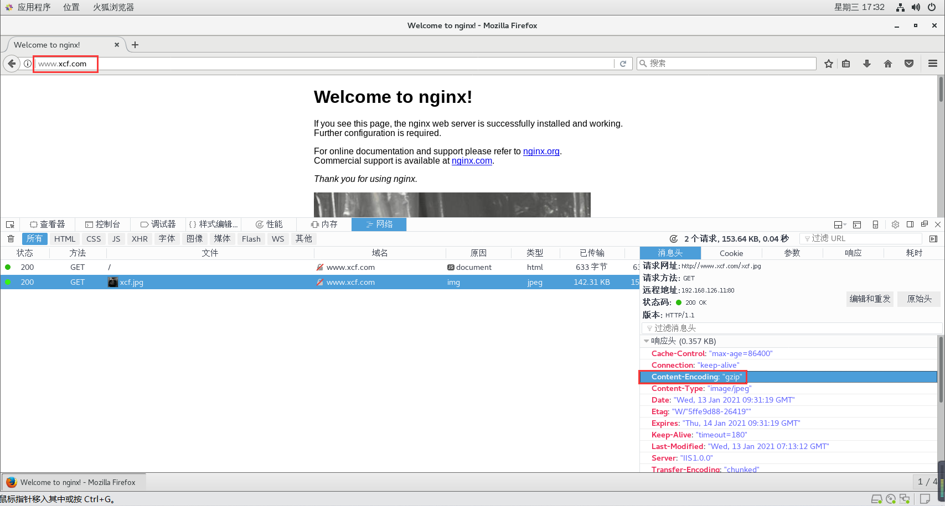
Task: Toggle the 所有 request filter
Action: click(34, 239)
